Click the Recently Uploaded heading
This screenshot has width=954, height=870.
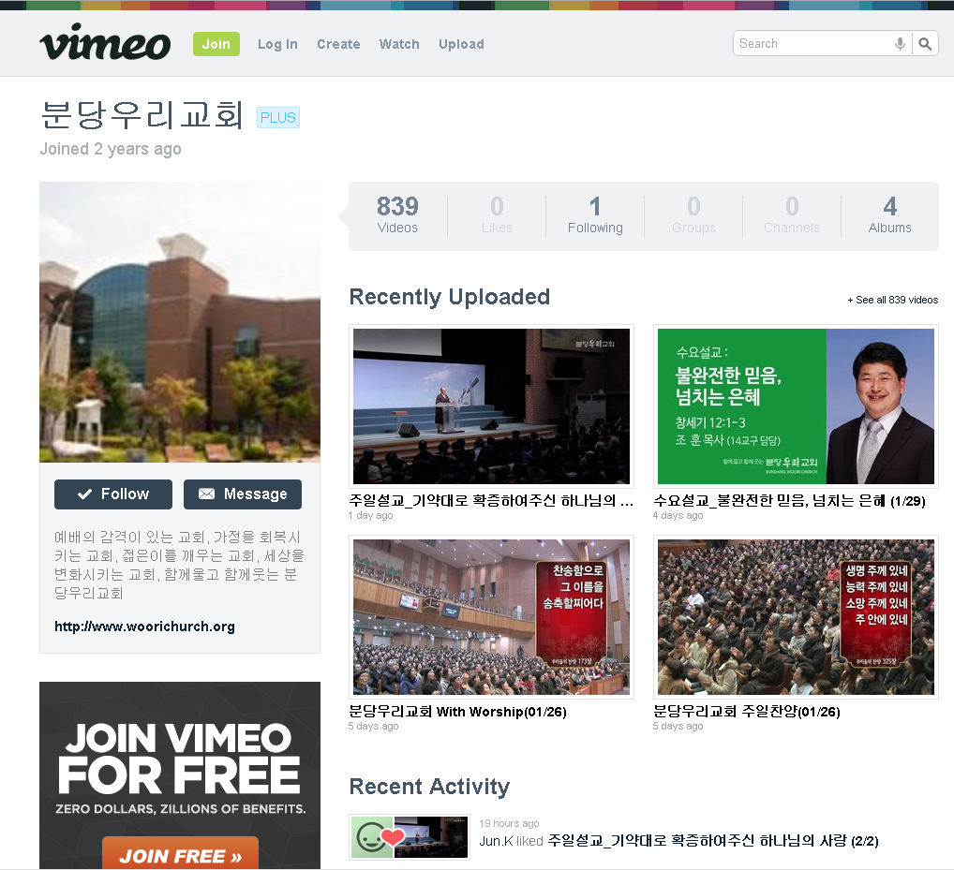[x=450, y=297]
